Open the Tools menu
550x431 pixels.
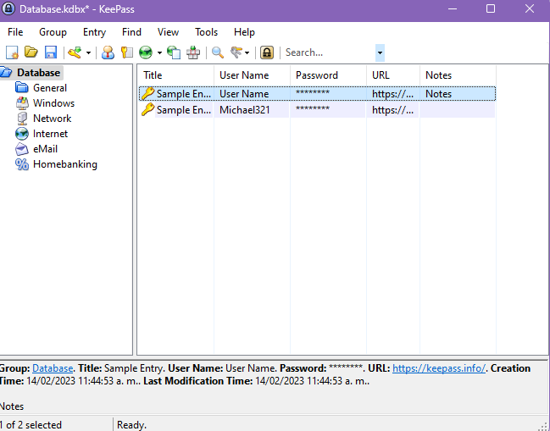click(206, 32)
